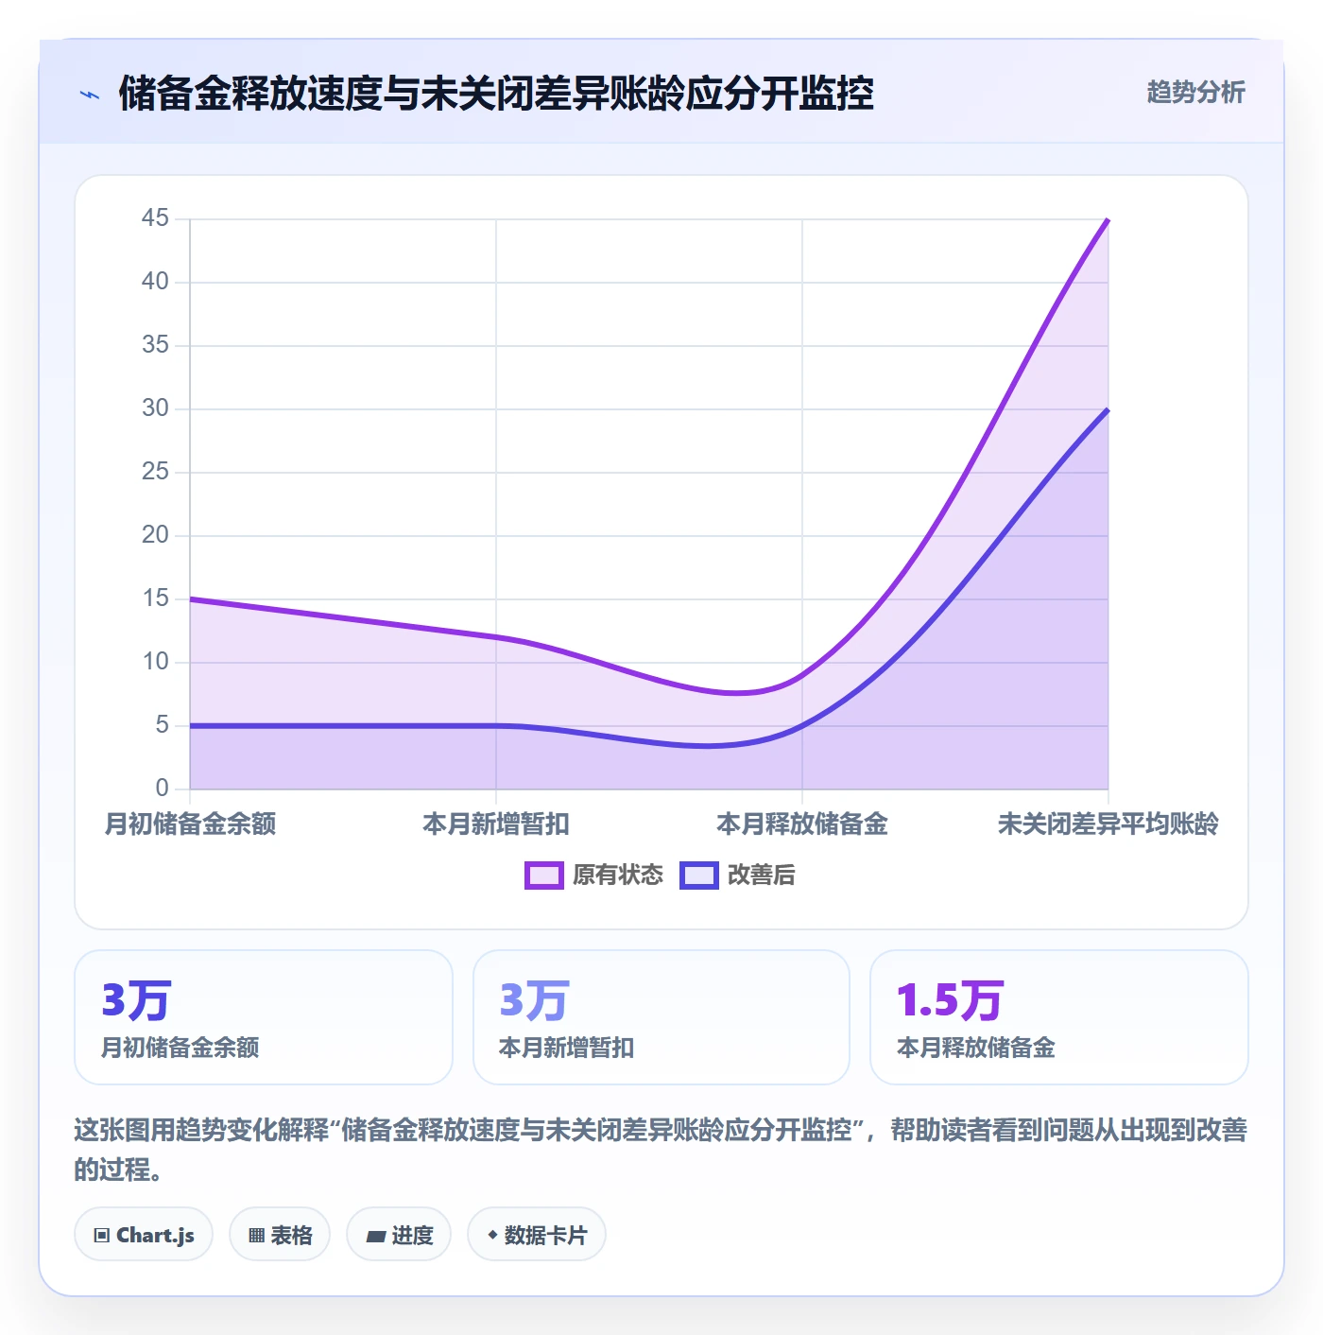Click the 45 tick on the y-axis

click(x=155, y=218)
